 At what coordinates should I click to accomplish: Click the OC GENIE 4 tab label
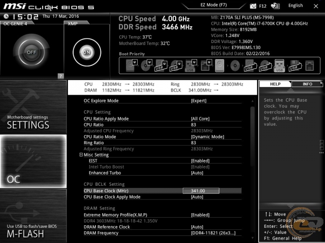[15, 24]
